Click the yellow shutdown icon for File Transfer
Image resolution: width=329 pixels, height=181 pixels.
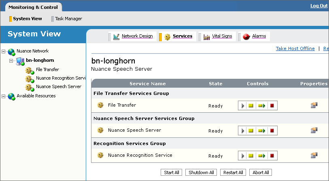251,106
